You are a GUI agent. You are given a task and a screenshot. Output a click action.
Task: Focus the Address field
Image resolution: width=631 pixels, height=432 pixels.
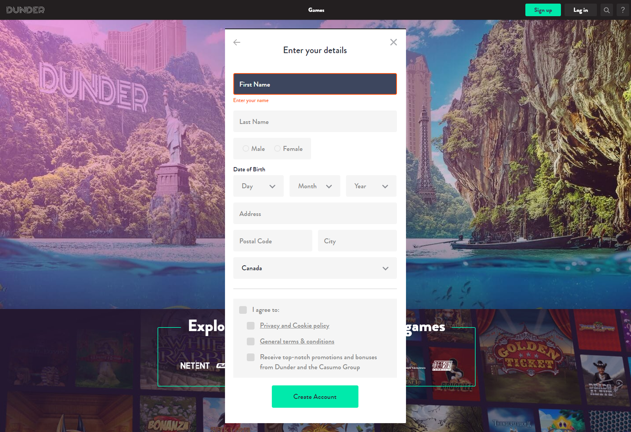(x=315, y=213)
